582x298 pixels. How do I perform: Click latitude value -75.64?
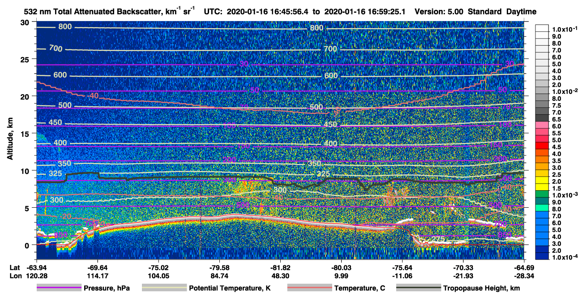pos(402,268)
